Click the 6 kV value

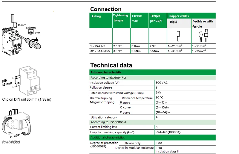[x=158, y=93]
